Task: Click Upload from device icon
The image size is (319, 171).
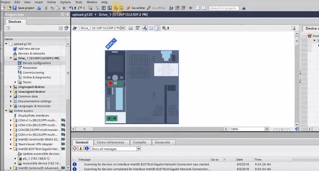Action: click(110, 8)
